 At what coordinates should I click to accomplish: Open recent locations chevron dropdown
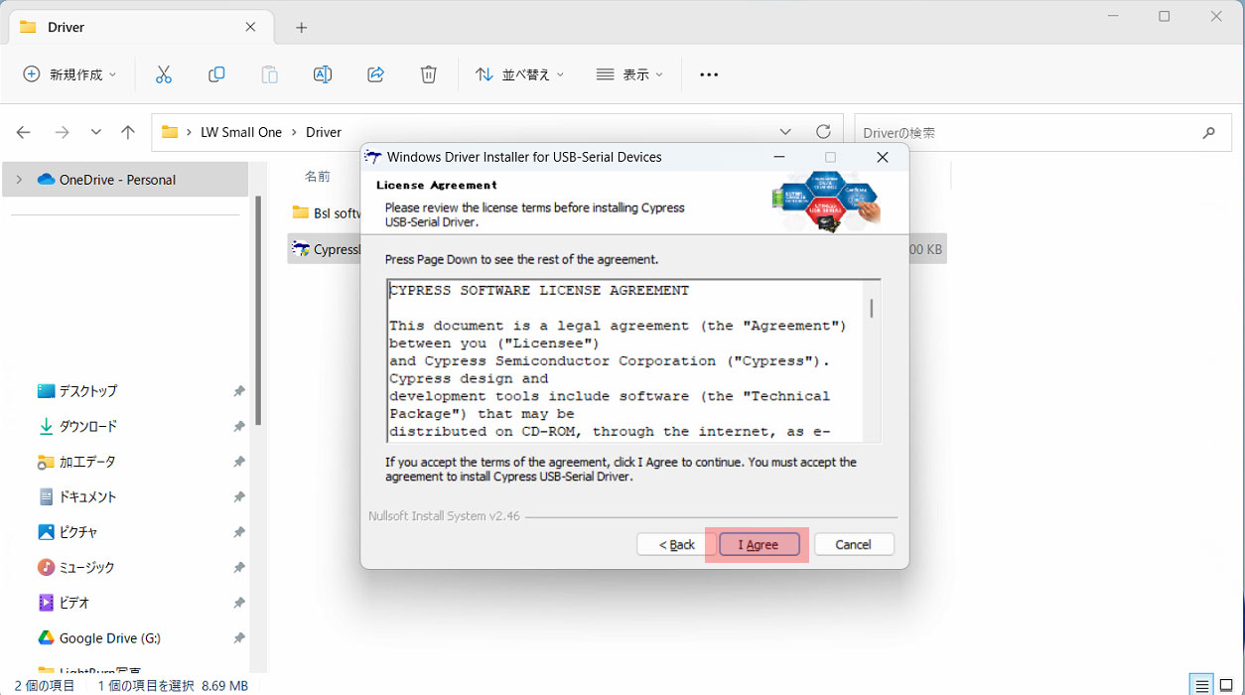click(x=96, y=132)
